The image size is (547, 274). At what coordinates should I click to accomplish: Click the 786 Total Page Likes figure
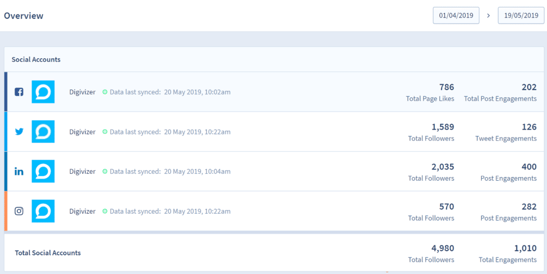[446, 87]
